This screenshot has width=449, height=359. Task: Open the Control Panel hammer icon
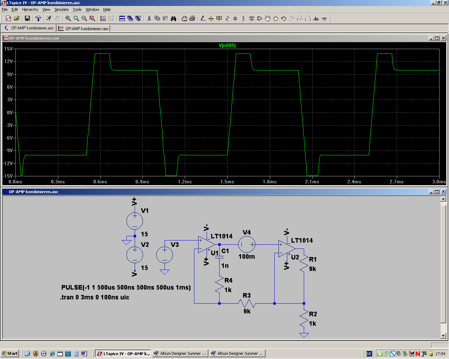click(38, 19)
